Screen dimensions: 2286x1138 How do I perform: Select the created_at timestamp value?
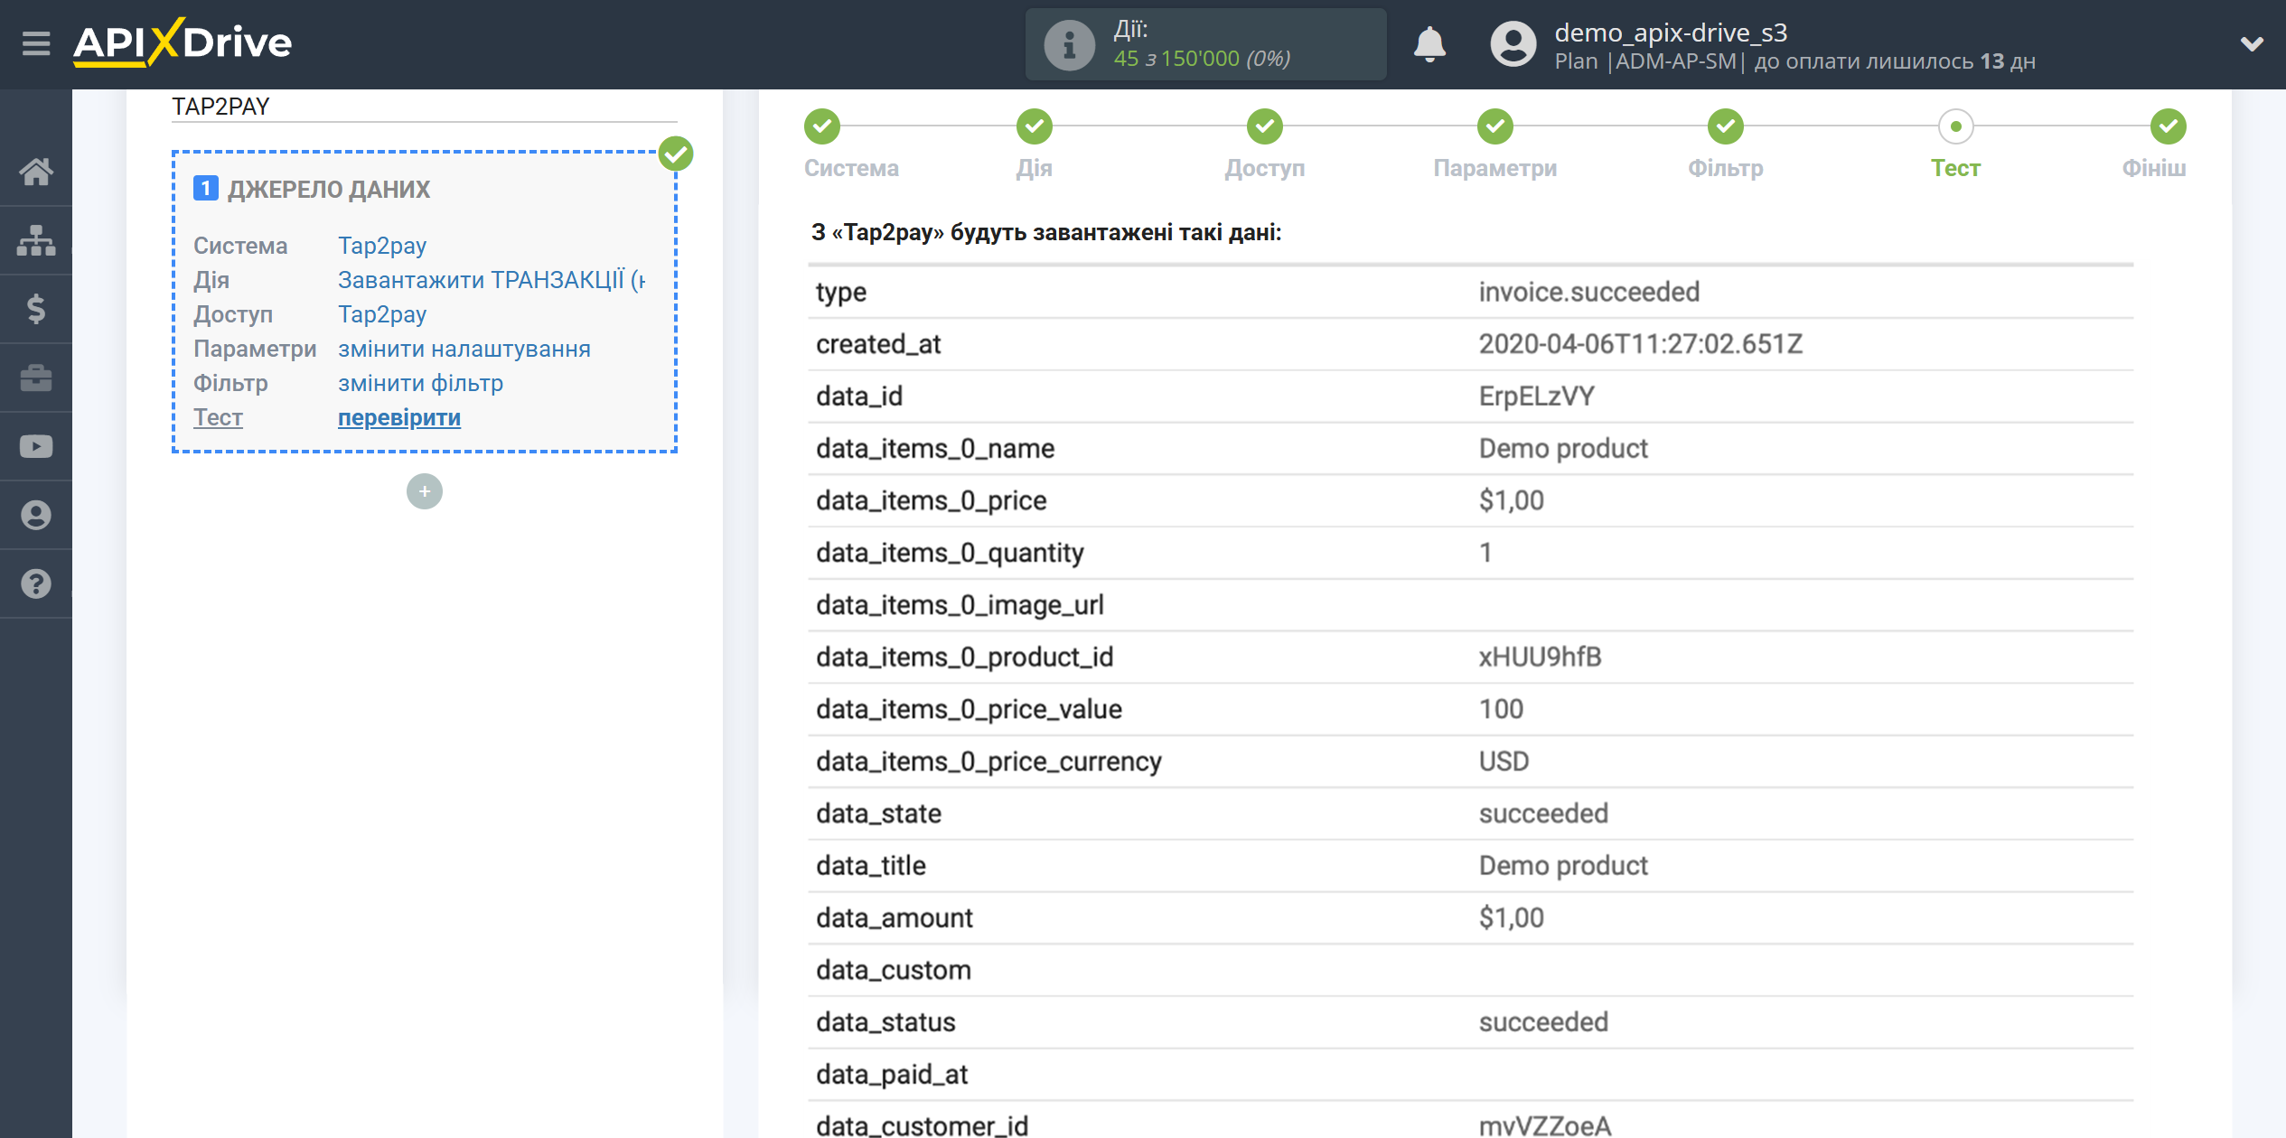click(x=1640, y=344)
